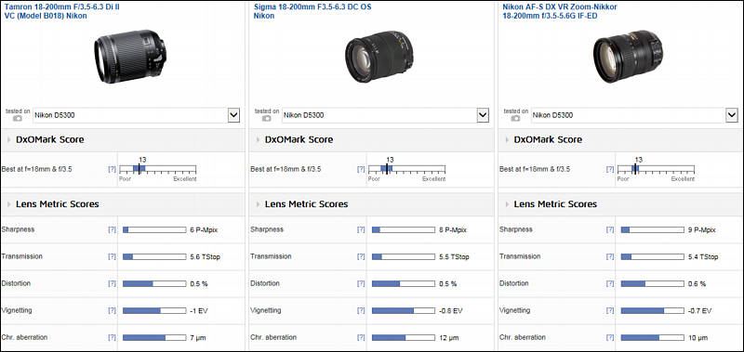Viewport: 744px width, 352px height.
Task: Collapse DxOMark Score section in Nikon column
Action: [508, 139]
